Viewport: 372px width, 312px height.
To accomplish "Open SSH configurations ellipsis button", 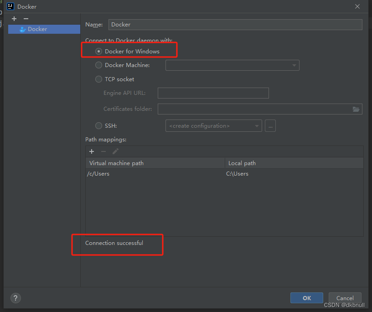I will click(x=270, y=126).
